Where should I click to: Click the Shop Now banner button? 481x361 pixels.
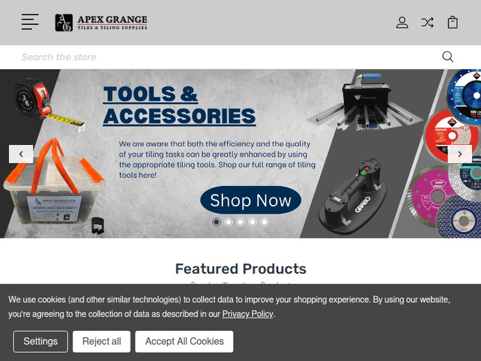click(x=251, y=200)
